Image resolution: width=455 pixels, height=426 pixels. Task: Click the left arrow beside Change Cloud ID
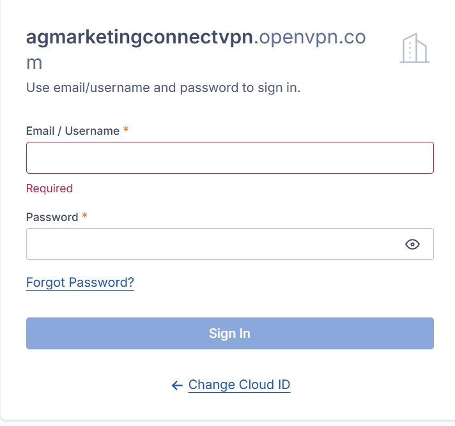177,385
